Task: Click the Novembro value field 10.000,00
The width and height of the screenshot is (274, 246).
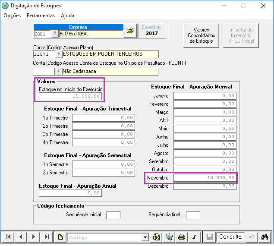Action: (205, 178)
